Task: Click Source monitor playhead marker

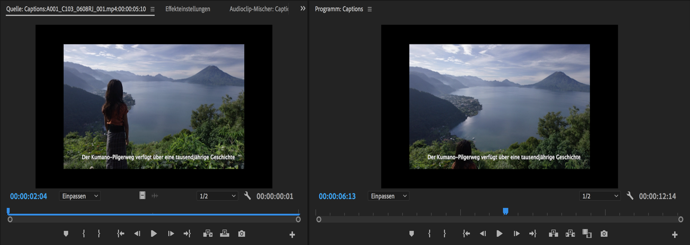Action: click(x=8, y=211)
